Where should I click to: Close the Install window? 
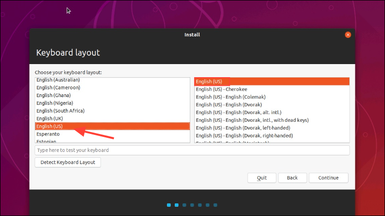click(x=348, y=35)
